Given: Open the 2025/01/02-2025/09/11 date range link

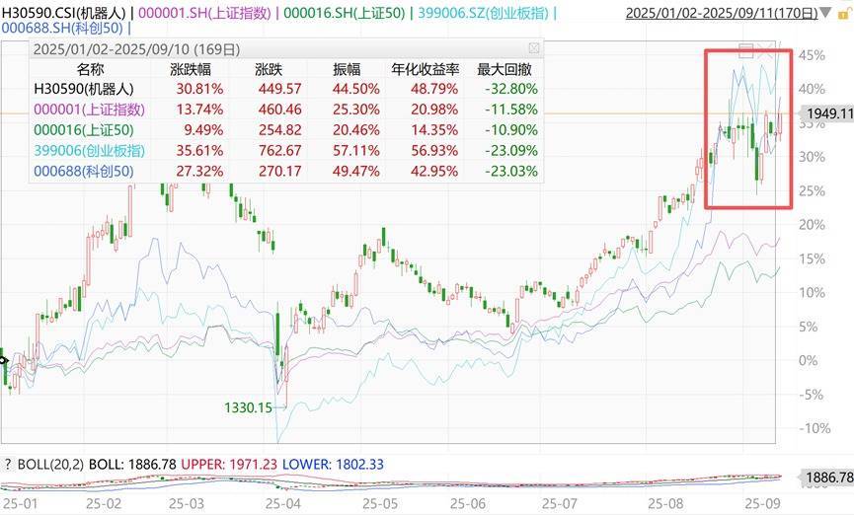Looking at the screenshot, I should click(x=722, y=13).
